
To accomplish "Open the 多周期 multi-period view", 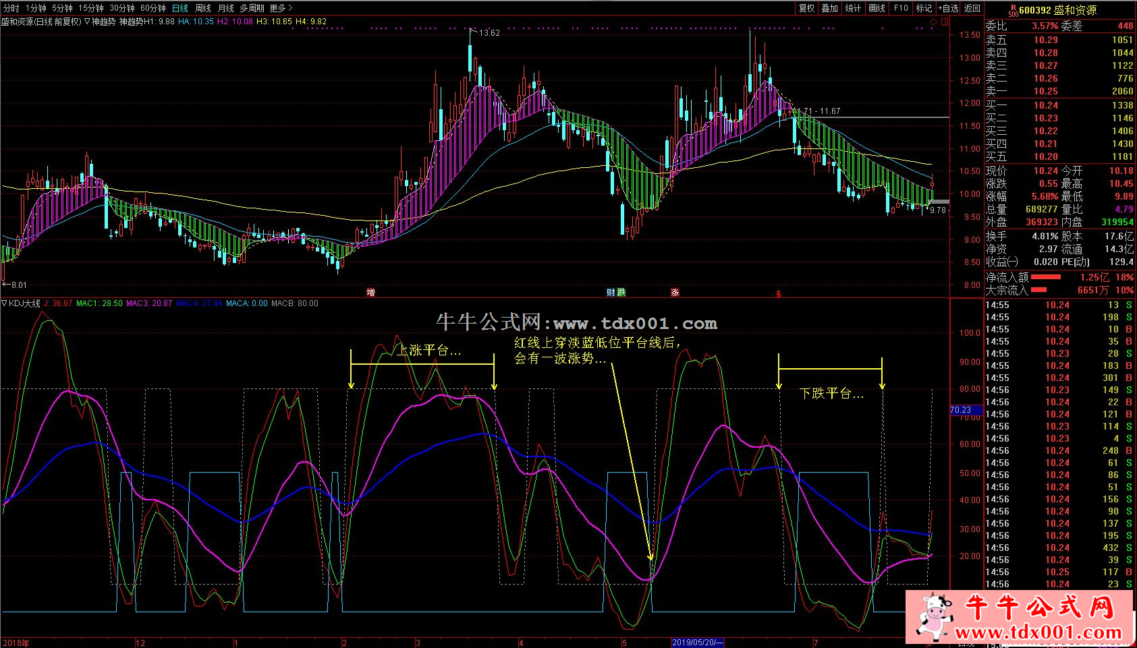I will tap(252, 8).
